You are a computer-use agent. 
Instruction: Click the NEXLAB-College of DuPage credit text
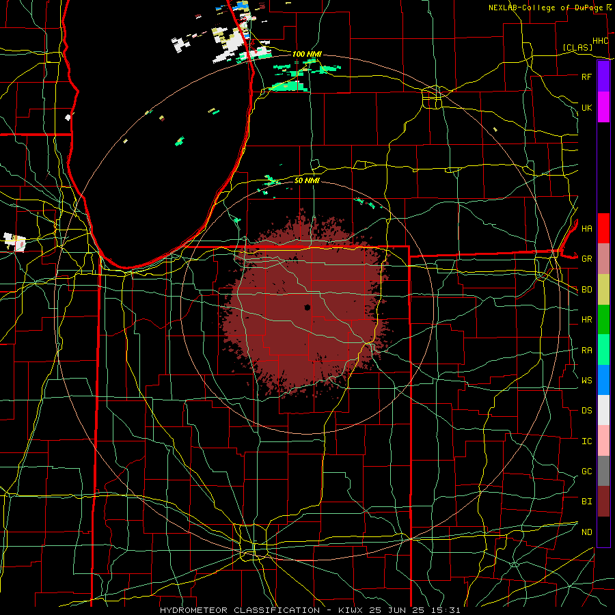(545, 8)
